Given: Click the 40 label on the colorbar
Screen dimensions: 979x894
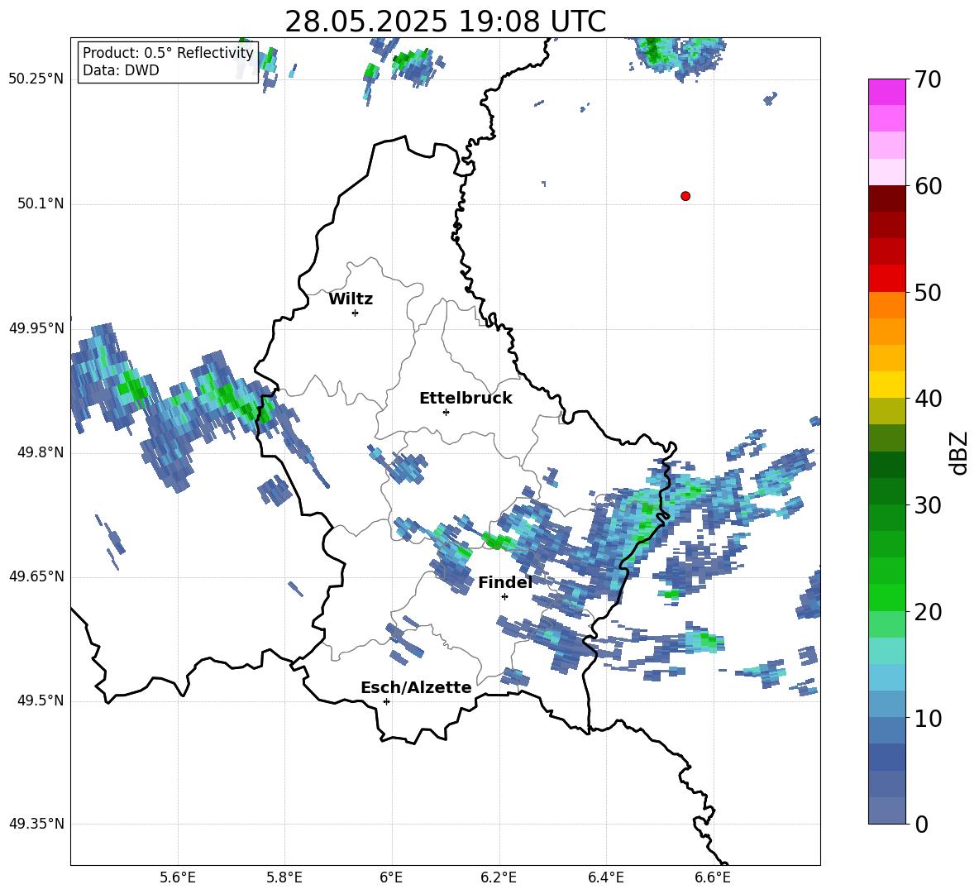Looking at the screenshot, I should coord(928,399).
